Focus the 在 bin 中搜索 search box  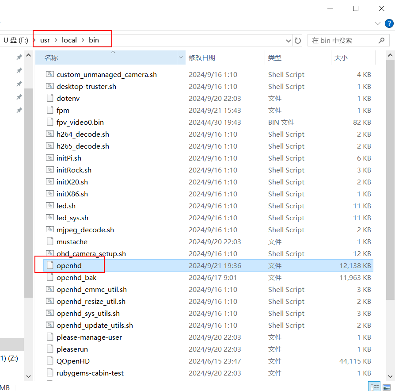(x=349, y=40)
